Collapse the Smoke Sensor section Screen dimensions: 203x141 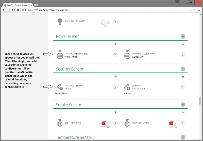click(183, 104)
